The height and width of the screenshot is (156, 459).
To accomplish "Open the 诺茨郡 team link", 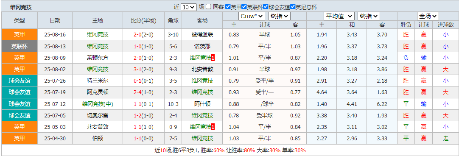I will [x=202, y=46].
